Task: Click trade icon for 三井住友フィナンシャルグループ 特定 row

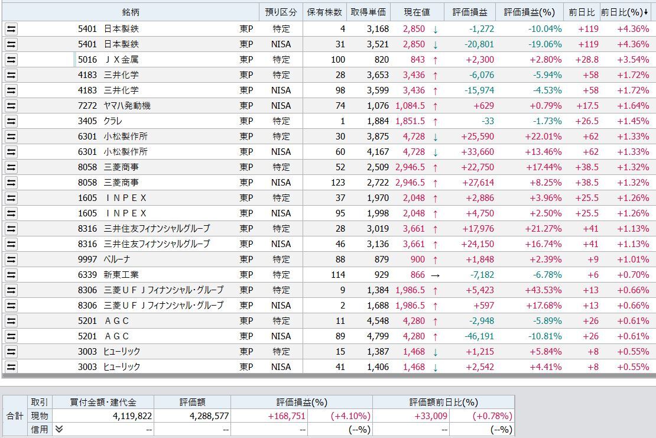Action: pyautogui.click(x=11, y=229)
